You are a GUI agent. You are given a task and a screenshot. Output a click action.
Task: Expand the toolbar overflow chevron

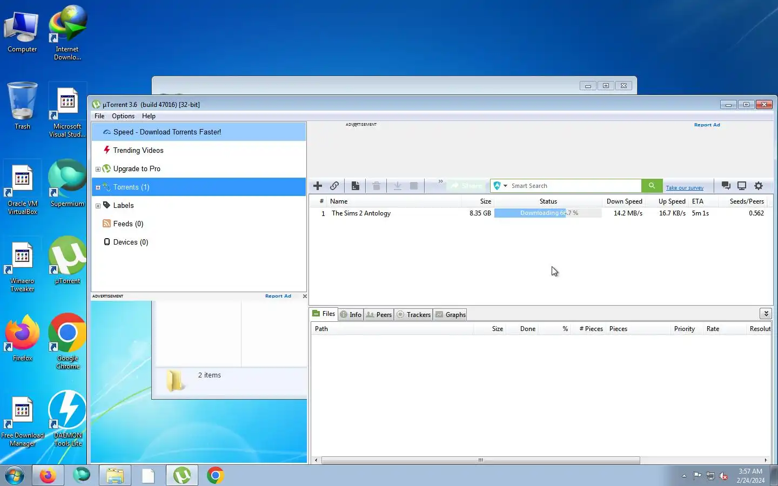tap(440, 181)
